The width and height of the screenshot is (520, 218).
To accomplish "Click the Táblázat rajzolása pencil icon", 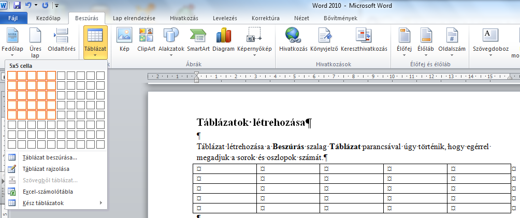I will (12, 169).
